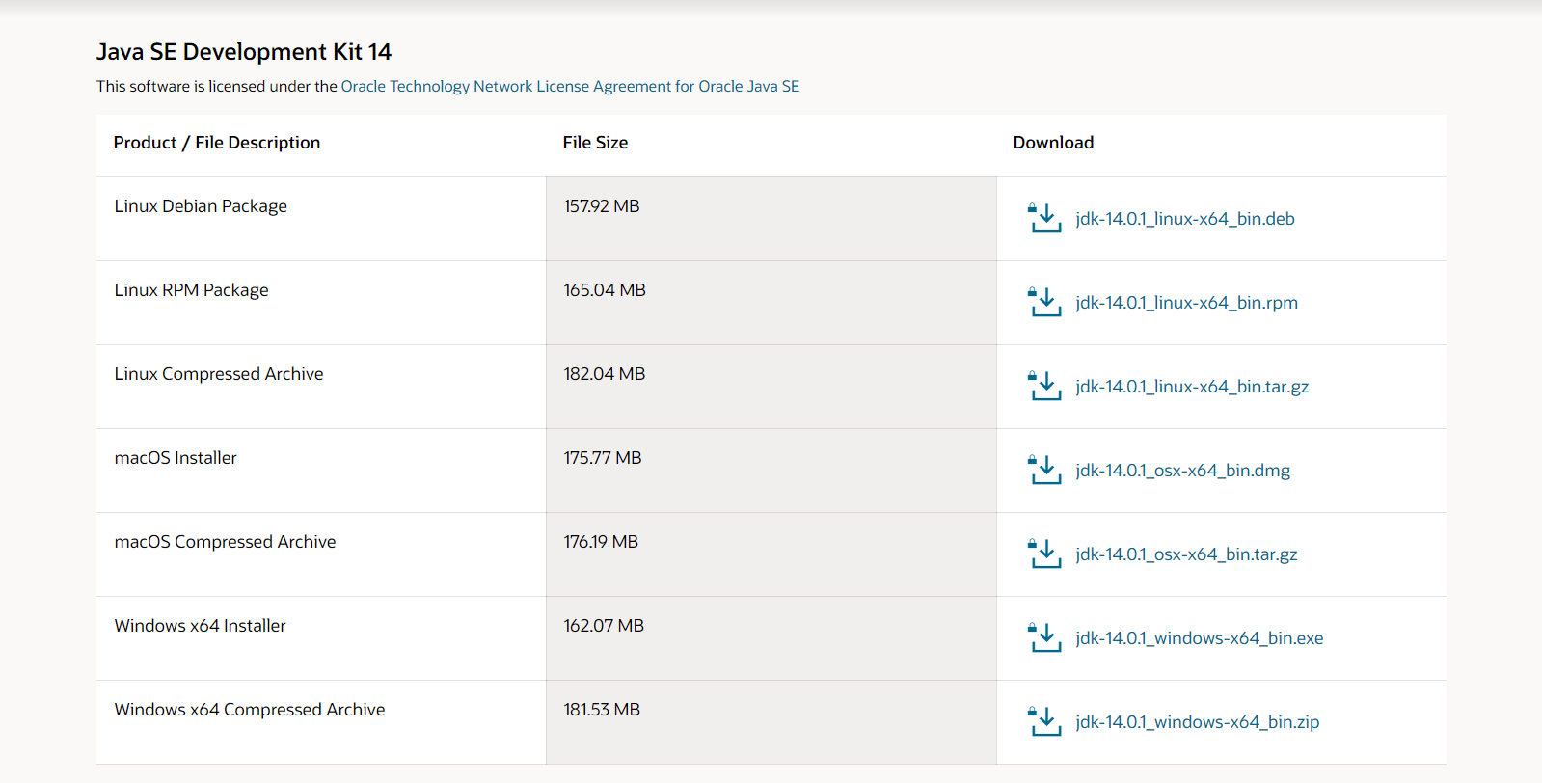The image size is (1542, 783).
Task: Download jdk-14.0.1_linux-x64_bin.deb link
Action: click(x=1185, y=219)
